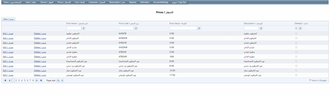Toggle Deleted checkbox in KHRDMR row

click(x=296, y=38)
